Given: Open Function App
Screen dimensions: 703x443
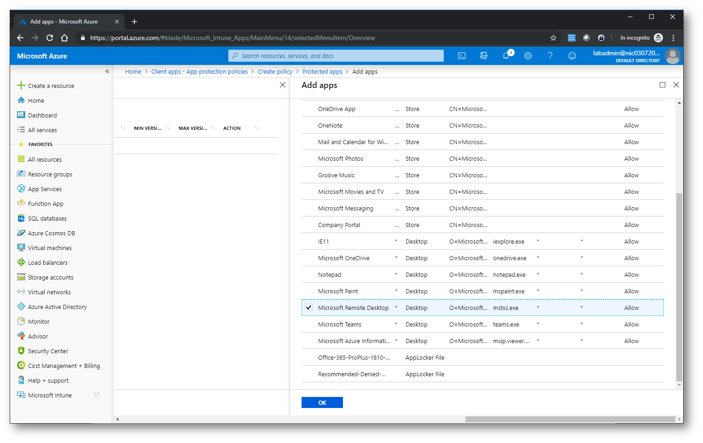Looking at the screenshot, I should [x=46, y=204].
